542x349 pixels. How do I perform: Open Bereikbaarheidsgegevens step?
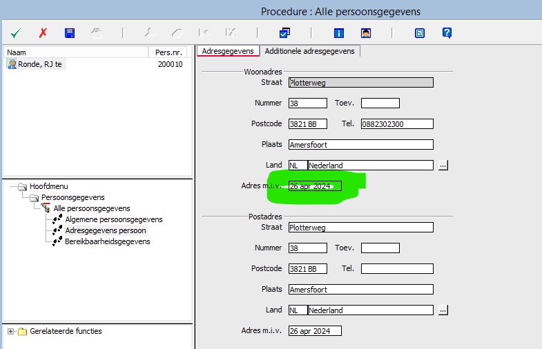[x=108, y=241]
